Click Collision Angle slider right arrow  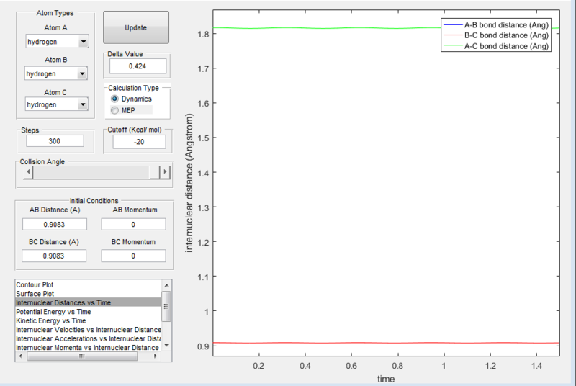[x=165, y=172]
